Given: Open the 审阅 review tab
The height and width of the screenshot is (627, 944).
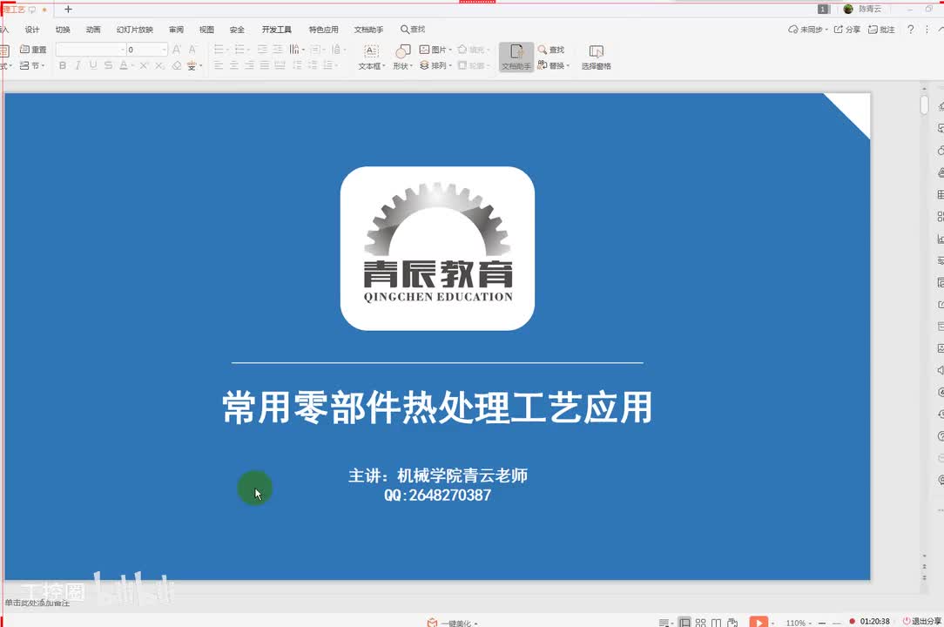Looking at the screenshot, I should tap(177, 30).
